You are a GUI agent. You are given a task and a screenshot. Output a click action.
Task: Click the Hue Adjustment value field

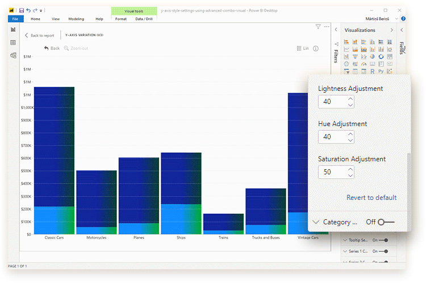(332, 137)
